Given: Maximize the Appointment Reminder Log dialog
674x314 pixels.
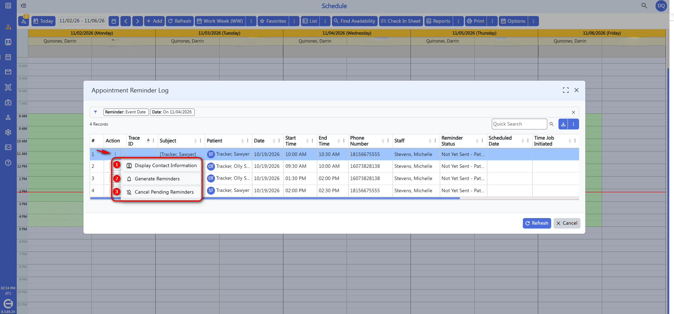Looking at the screenshot, I should click(x=566, y=90).
